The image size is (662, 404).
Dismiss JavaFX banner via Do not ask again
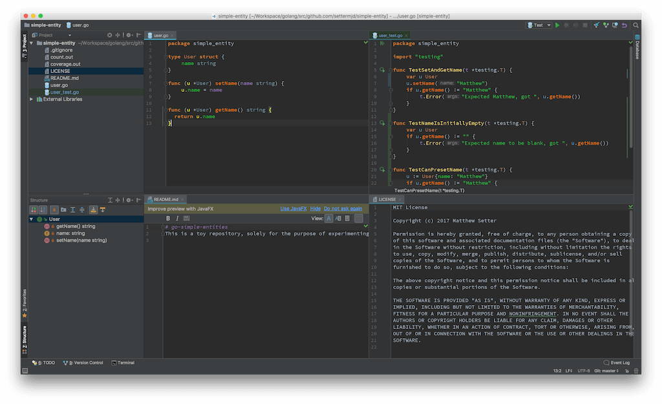tap(343, 208)
